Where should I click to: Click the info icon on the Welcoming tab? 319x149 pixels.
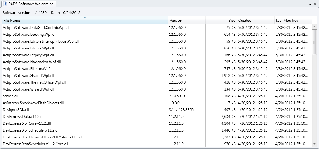5,4
